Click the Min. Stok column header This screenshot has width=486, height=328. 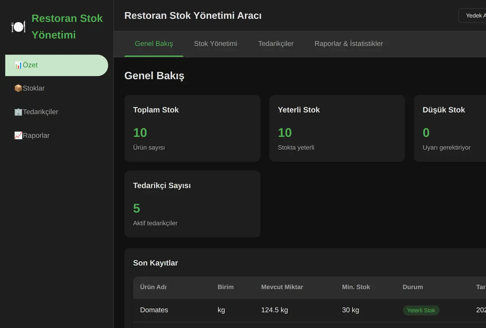tap(356, 287)
